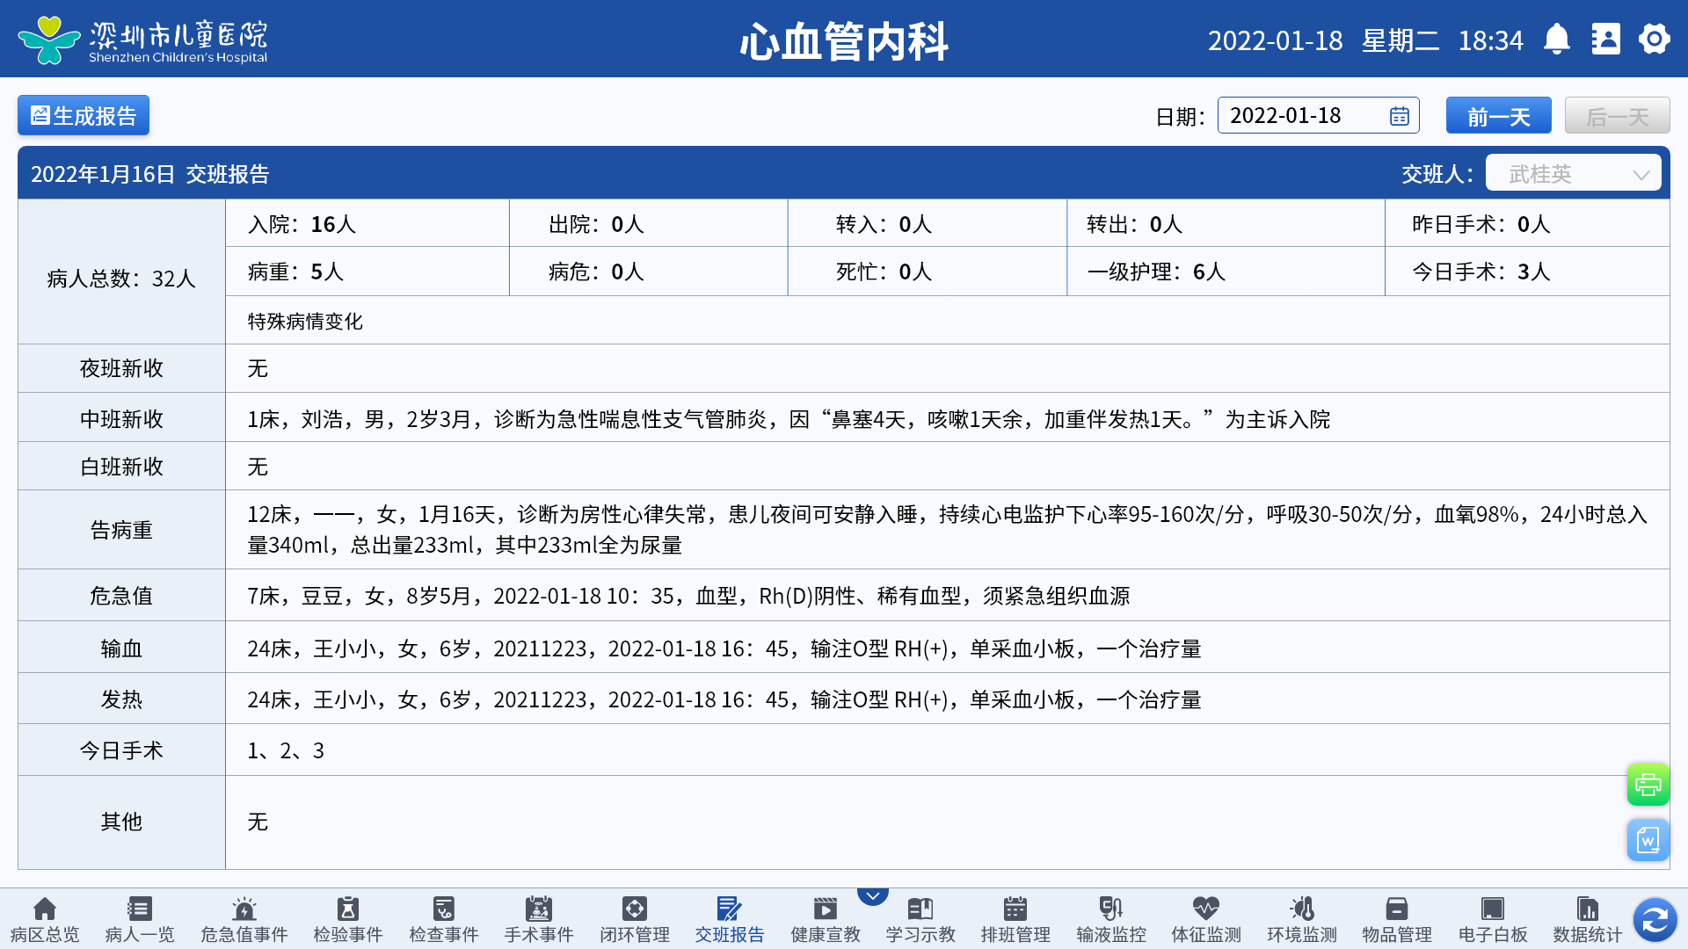
Task: Click the green print icon
Action: pyautogui.click(x=1648, y=785)
